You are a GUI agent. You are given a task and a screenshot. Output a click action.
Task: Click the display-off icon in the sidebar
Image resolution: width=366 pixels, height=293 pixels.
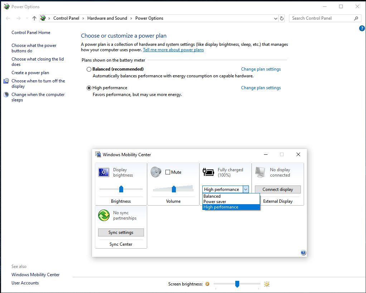click(x=6, y=81)
